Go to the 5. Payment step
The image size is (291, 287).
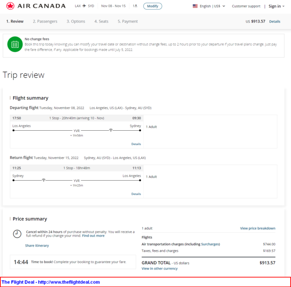click(x=128, y=21)
